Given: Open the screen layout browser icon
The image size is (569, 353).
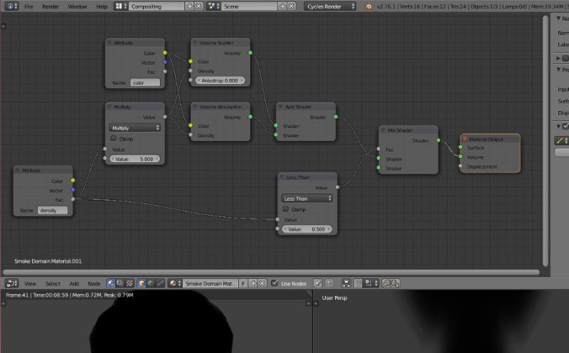Looking at the screenshot, I should click(120, 6).
